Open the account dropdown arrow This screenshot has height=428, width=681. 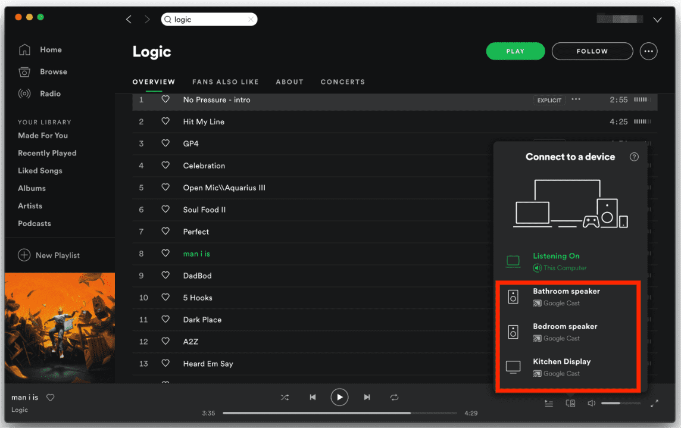click(x=657, y=20)
